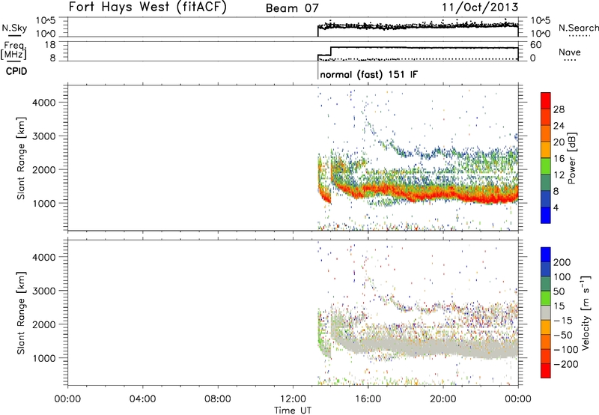Click the CPID change marker line before the annotation
599x415 pixels.
pyautogui.click(x=317, y=70)
